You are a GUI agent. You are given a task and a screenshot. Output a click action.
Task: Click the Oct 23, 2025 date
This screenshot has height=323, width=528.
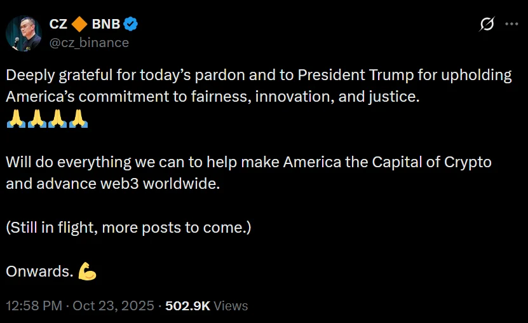click(113, 306)
